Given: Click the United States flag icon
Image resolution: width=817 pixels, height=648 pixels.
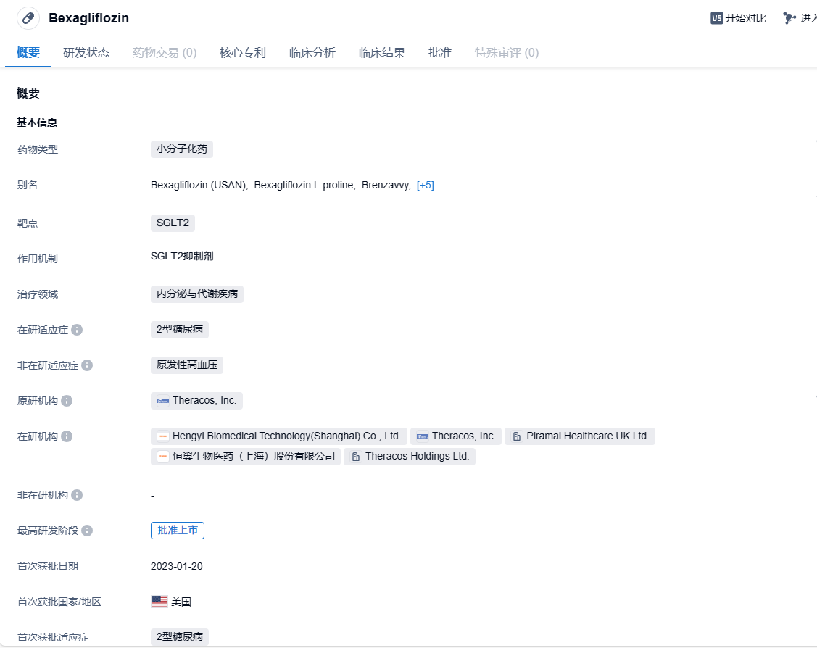Looking at the screenshot, I should coord(159,602).
